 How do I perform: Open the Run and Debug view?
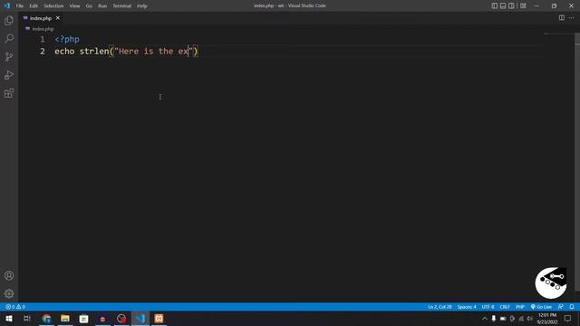click(x=9, y=75)
